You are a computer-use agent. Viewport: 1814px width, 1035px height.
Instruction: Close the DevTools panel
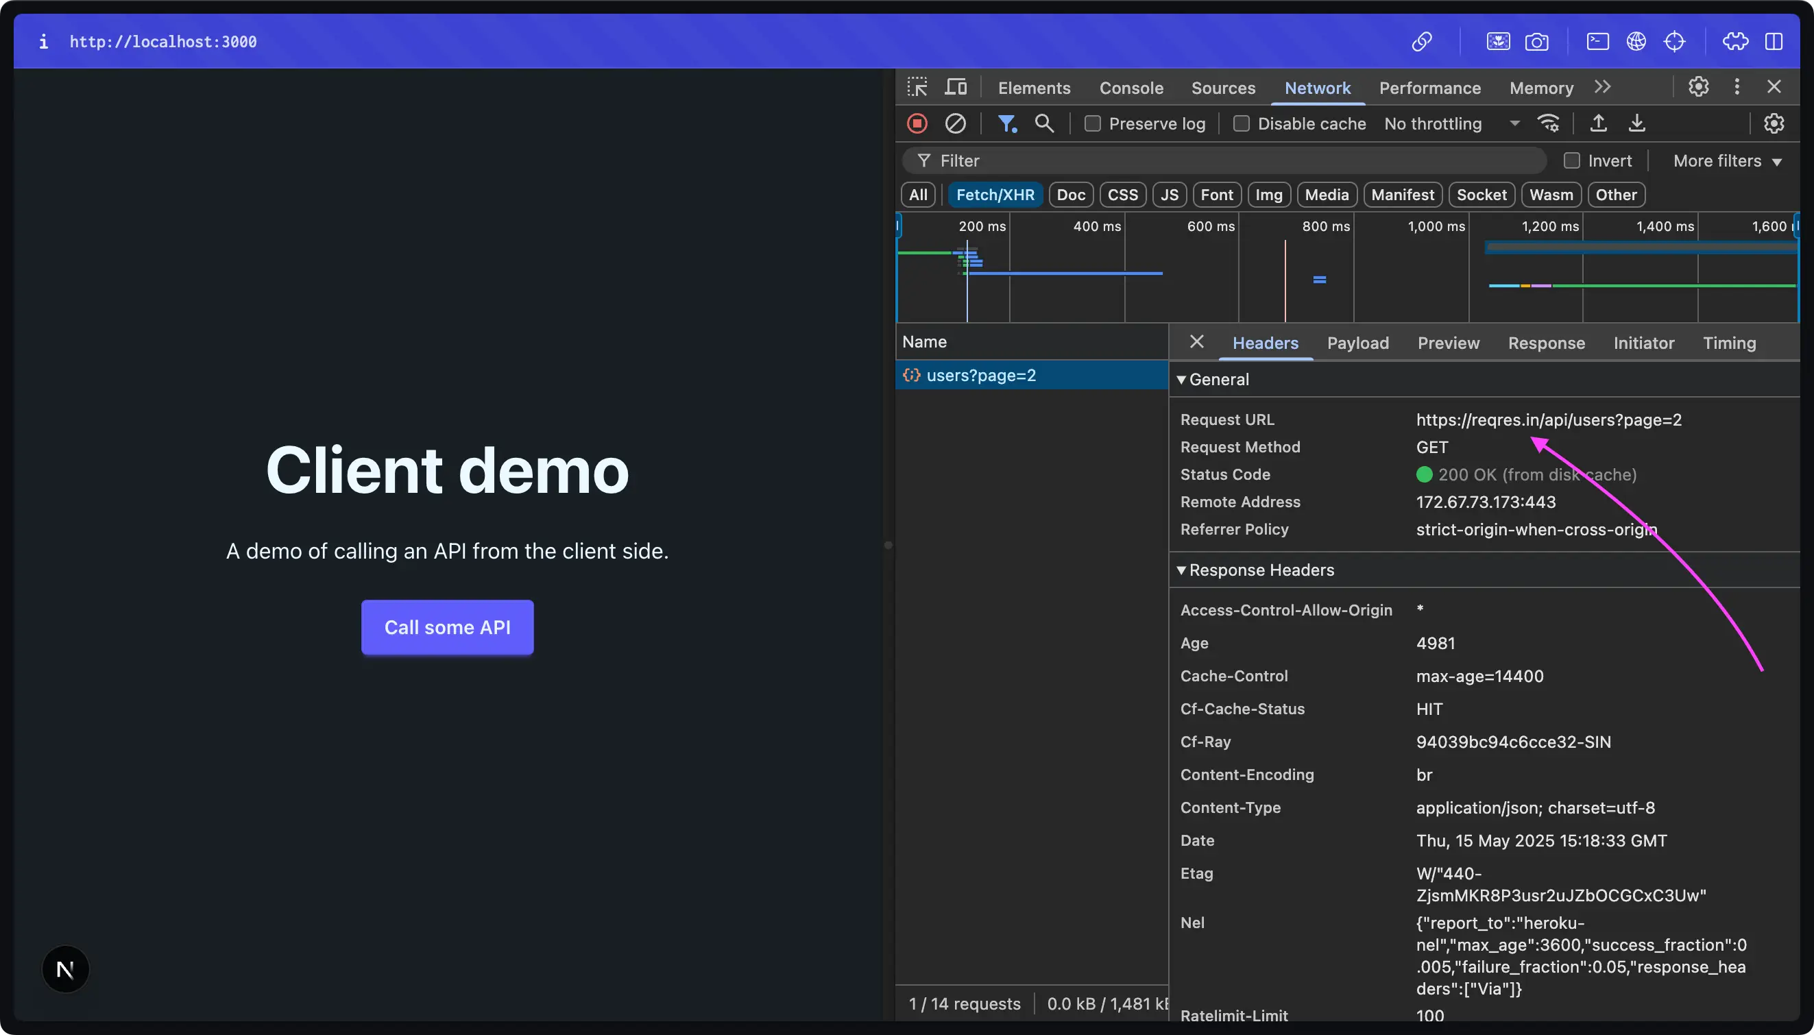pyautogui.click(x=1774, y=87)
